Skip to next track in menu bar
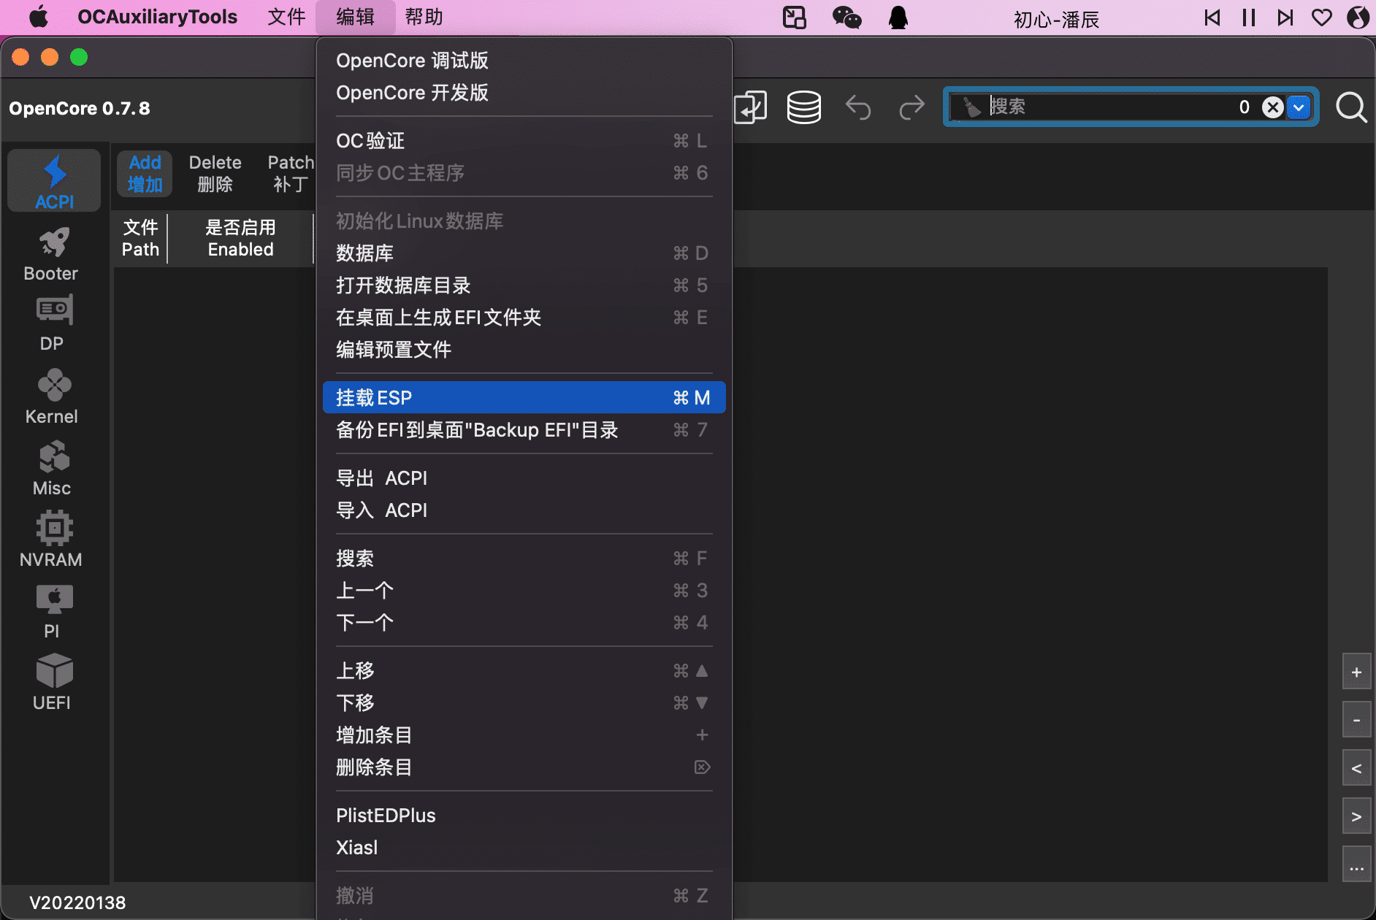The width and height of the screenshot is (1376, 920). 1285,17
